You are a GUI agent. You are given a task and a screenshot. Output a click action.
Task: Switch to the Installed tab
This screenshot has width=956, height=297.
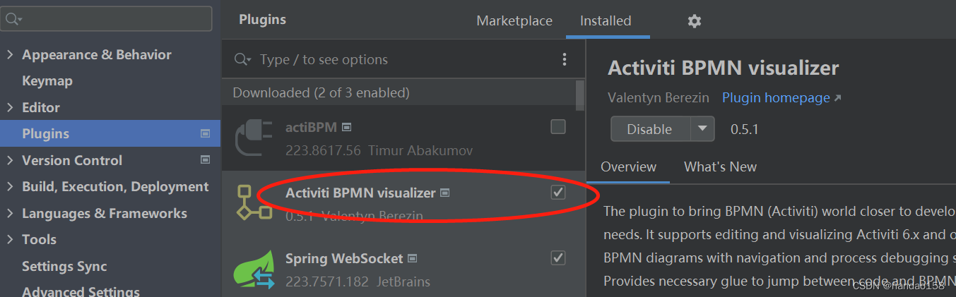(606, 20)
